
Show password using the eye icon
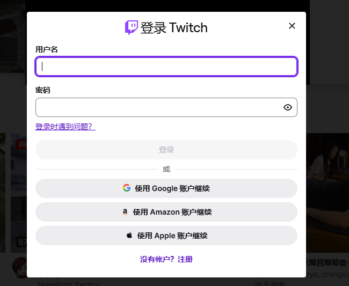point(288,107)
